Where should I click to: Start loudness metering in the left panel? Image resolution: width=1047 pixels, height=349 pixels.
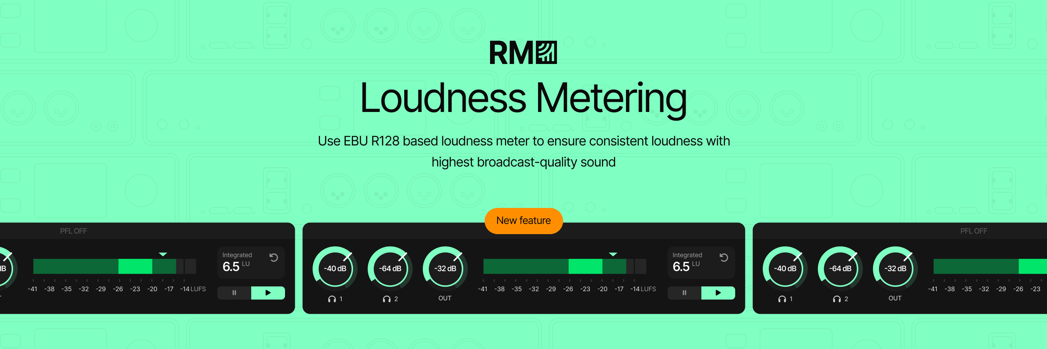[x=268, y=293]
